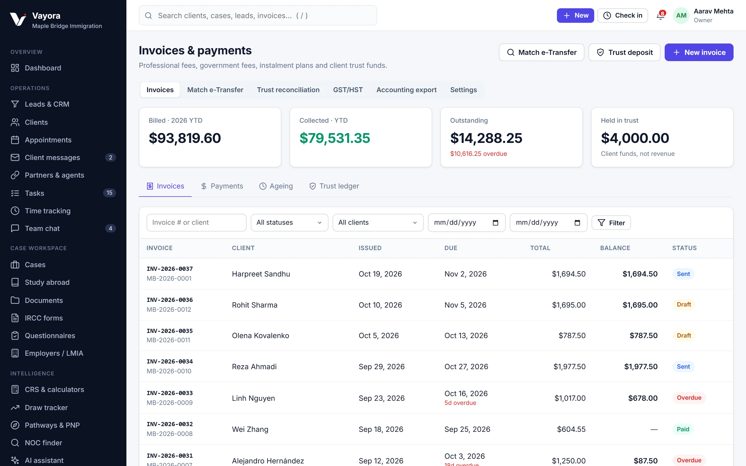746x466 pixels.
Task: Click the Partners & agents link icon
Action: [x=15, y=175]
